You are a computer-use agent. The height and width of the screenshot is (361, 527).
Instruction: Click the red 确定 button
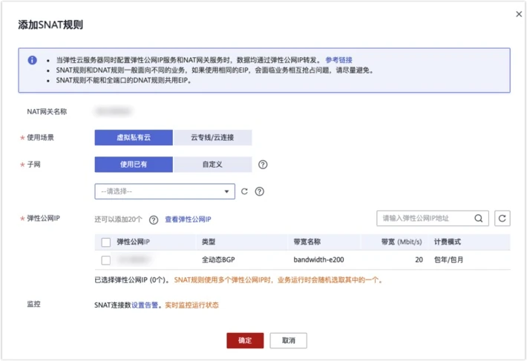[245, 340]
